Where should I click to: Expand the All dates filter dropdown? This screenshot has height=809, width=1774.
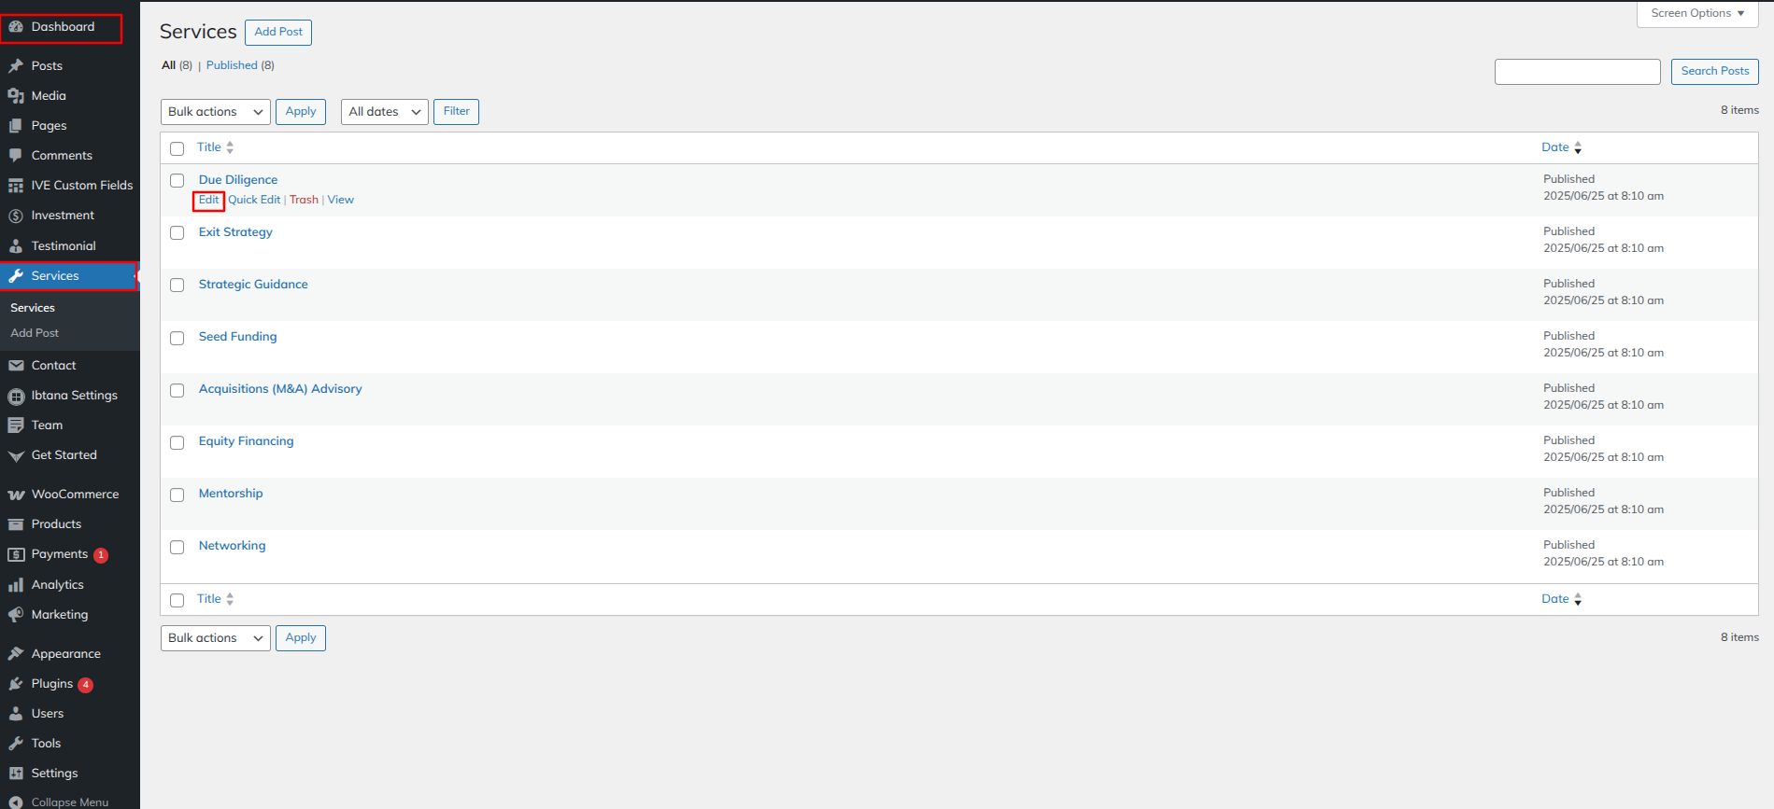coord(384,112)
